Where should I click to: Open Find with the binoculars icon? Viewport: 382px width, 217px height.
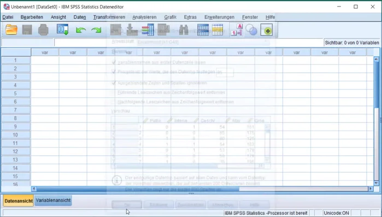tap(184, 30)
